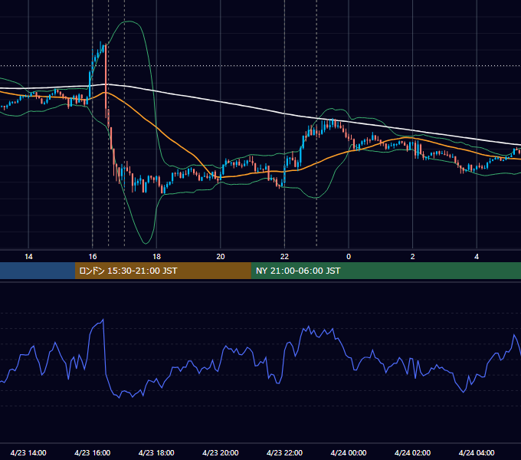Click the 20 hour label on price chart axis
This screenshot has width=521, height=460.
coord(221,257)
